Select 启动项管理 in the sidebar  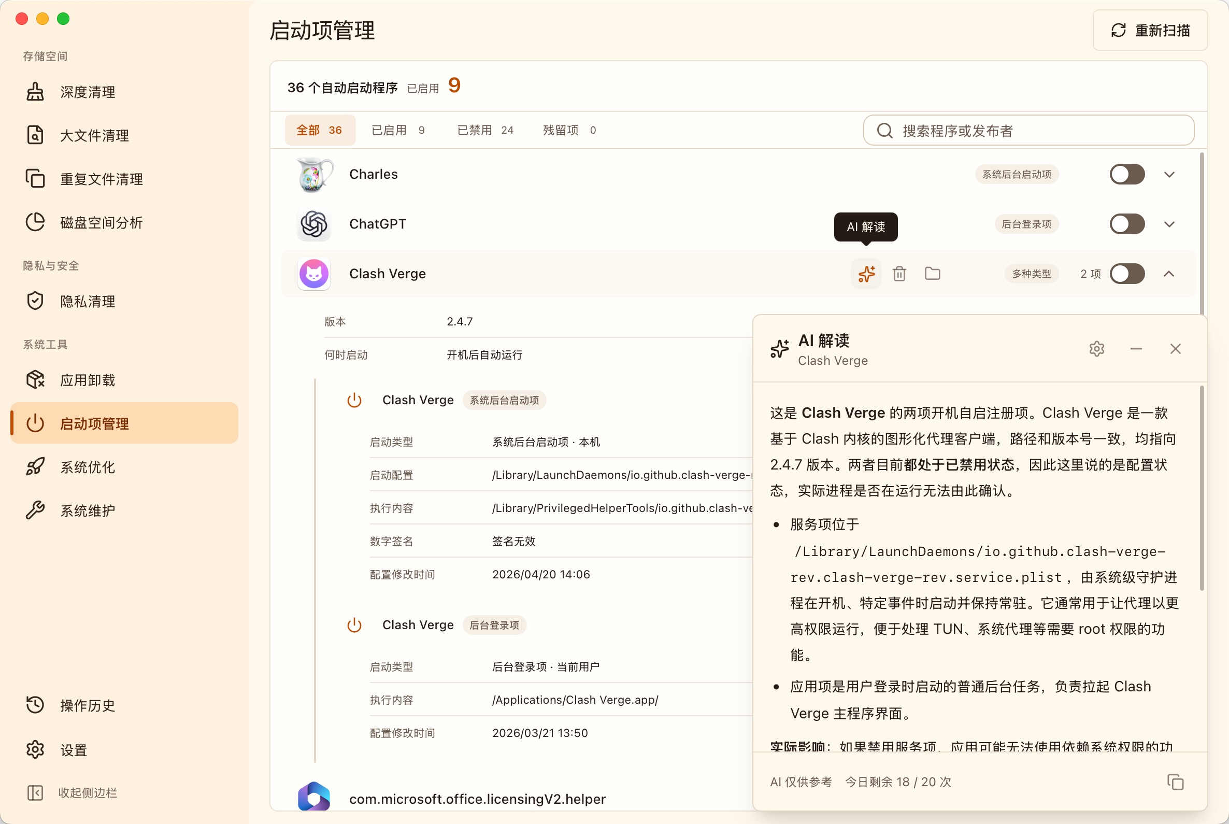pyautogui.click(x=124, y=423)
